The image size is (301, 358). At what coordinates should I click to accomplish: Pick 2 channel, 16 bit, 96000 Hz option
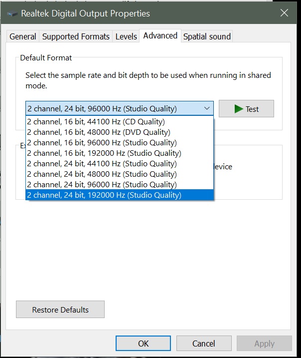coord(120,143)
